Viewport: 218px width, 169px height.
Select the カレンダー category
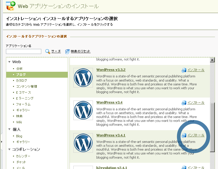pos(23,156)
